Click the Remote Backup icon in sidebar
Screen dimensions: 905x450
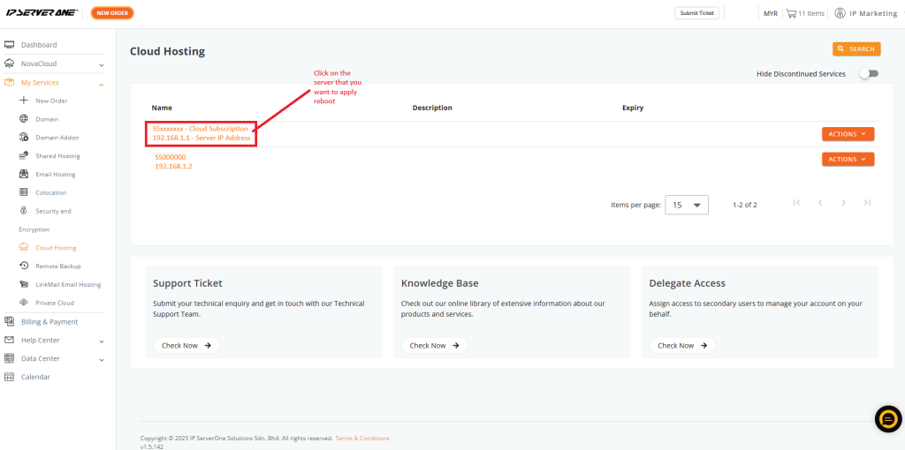tap(25, 266)
